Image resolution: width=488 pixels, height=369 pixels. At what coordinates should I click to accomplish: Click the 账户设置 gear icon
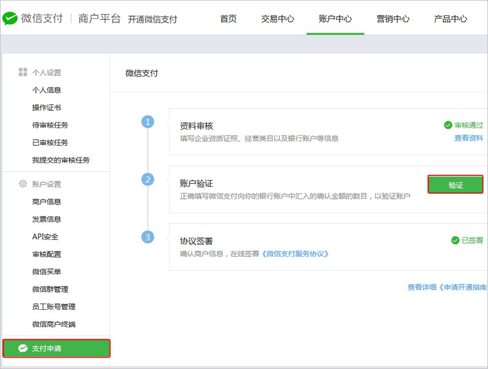(x=23, y=183)
